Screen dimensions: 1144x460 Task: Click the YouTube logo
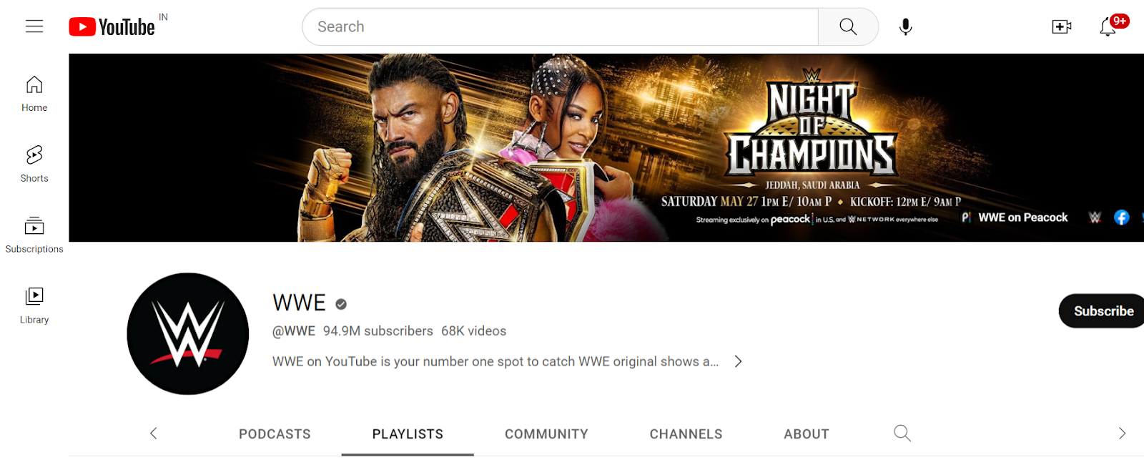coord(112,27)
